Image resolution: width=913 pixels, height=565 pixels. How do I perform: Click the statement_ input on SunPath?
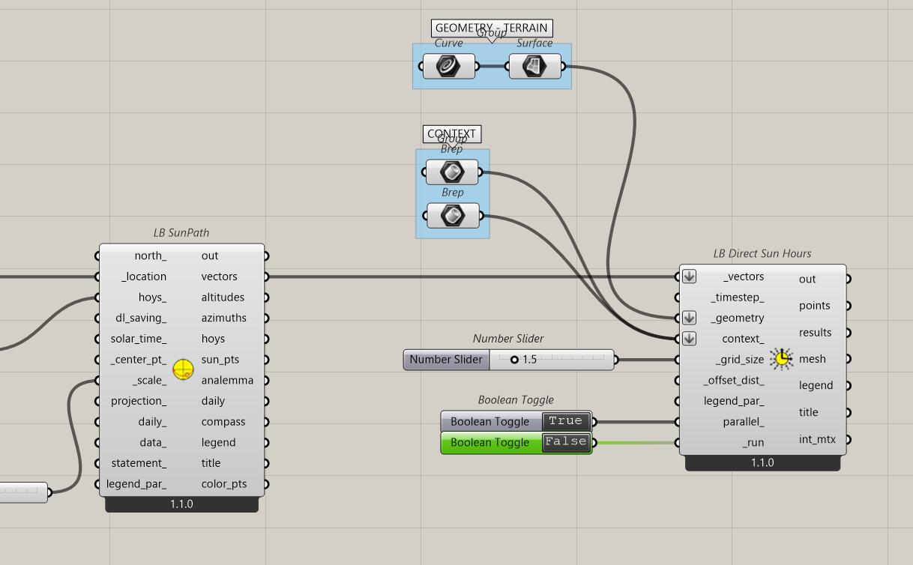tap(139, 463)
